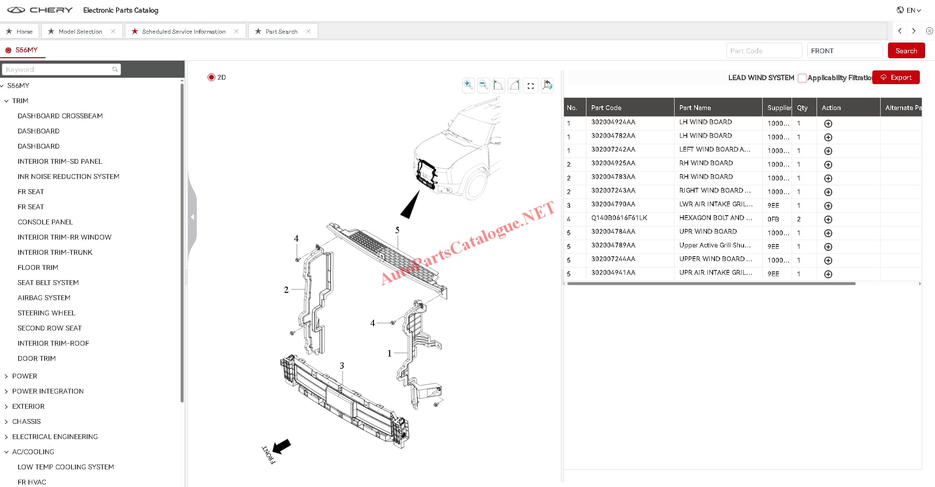Click the Chery logo
Image resolution: width=935 pixels, height=487 pixels.
(x=40, y=10)
